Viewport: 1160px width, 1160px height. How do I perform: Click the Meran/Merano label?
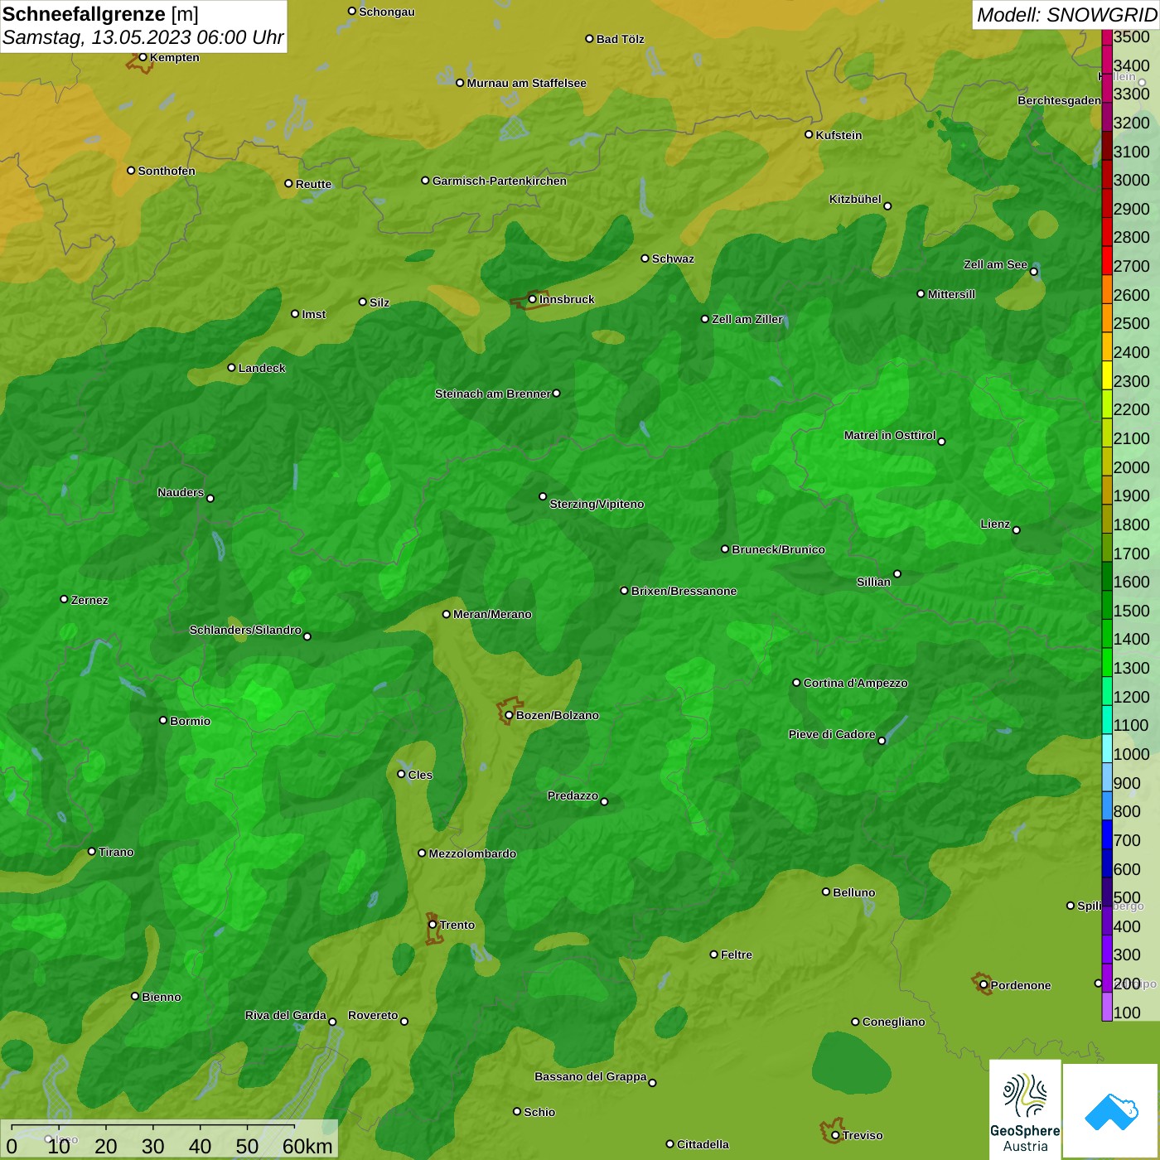(x=492, y=614)
